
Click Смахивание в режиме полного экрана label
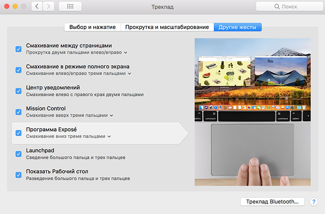[77, 67]
